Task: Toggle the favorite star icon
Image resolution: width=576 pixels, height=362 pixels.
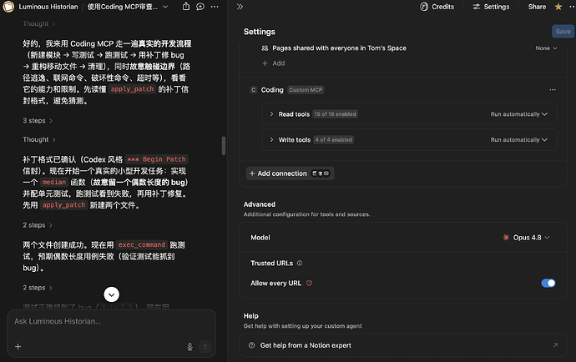Action: (x=558, y=7)
